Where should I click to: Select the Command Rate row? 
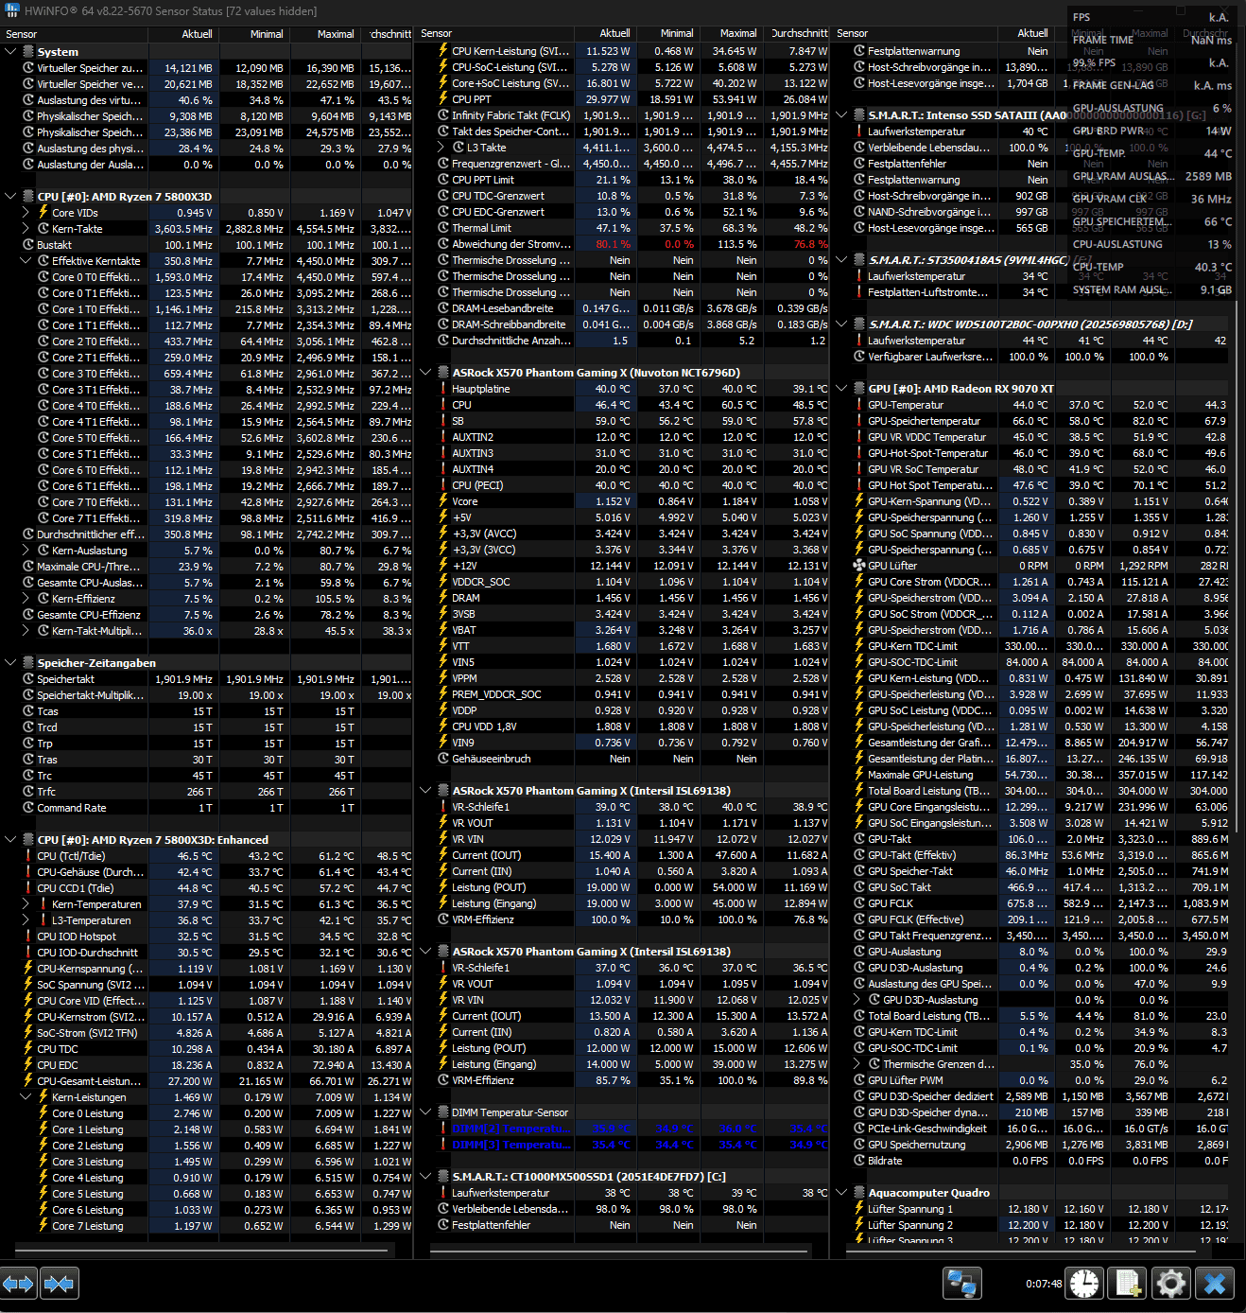pos(207,808)
